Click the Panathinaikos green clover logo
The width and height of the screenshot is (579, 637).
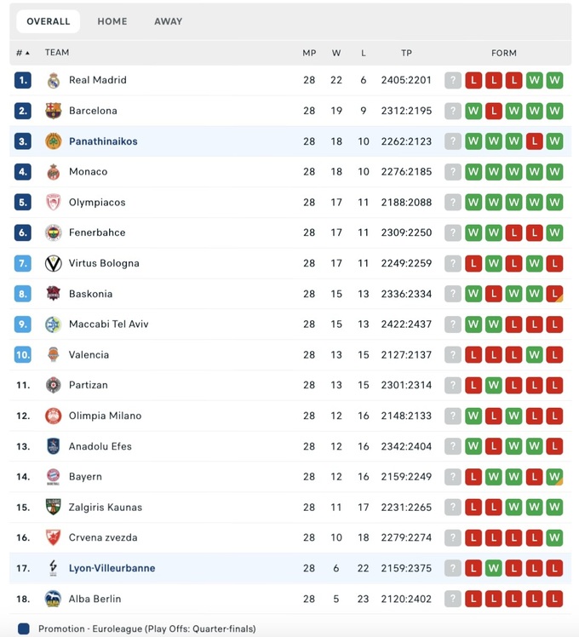[x=54, y=141]
